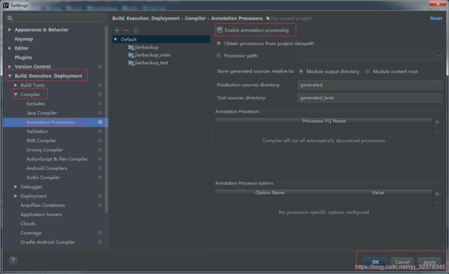Collapse the Default profile node
This screenshot has height=274, width=449.
pos(115,39)
